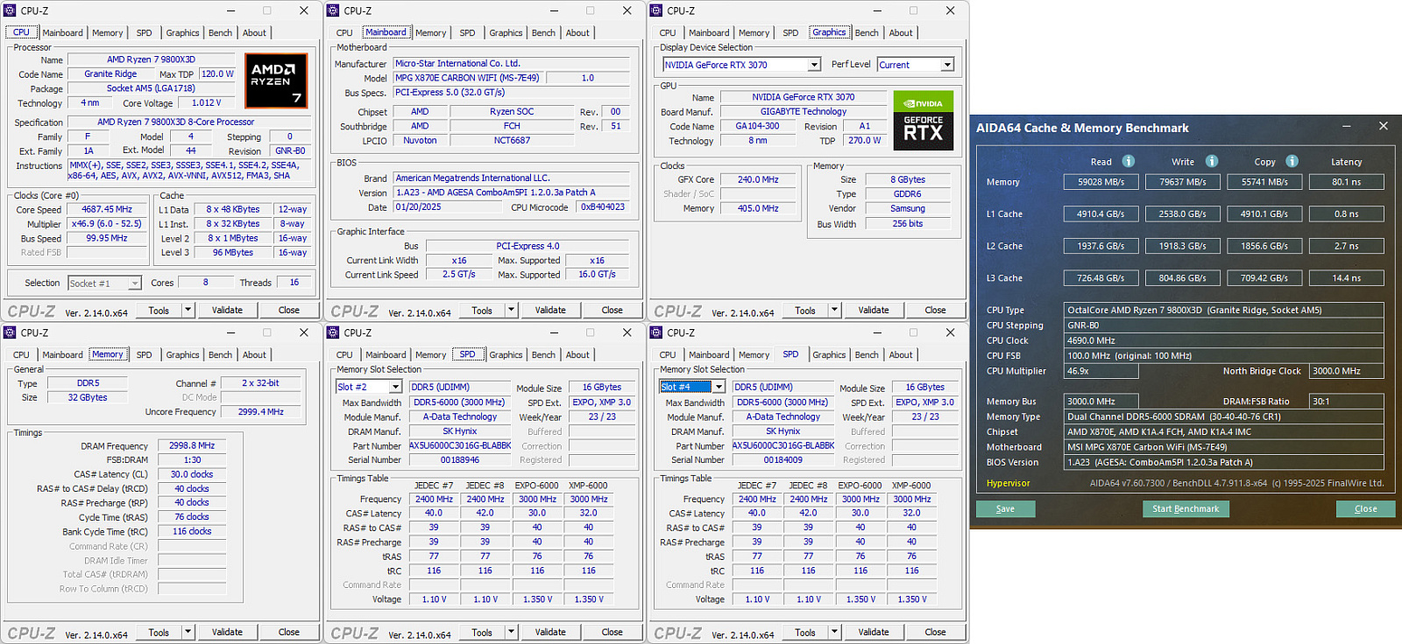This screenshot has height=644, width=1402.
Task: Click the CPU-Z title bar icon of the Slot #2 SPD window
Action: click(333, 332)
